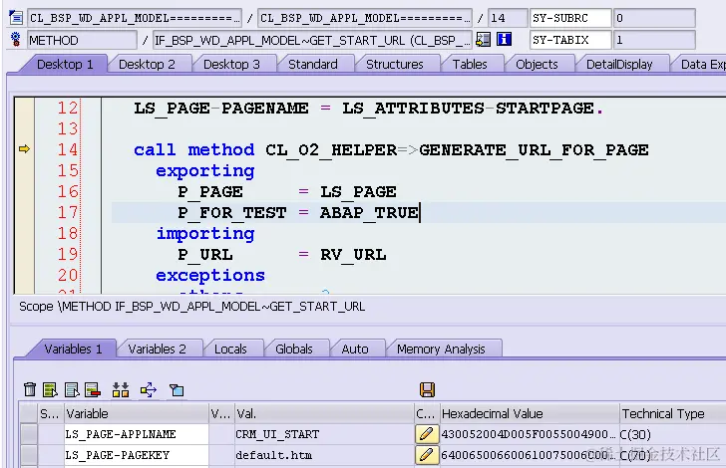Switch to the Objects tab
The width and height of the screenshot is (726, 468).
537,65
